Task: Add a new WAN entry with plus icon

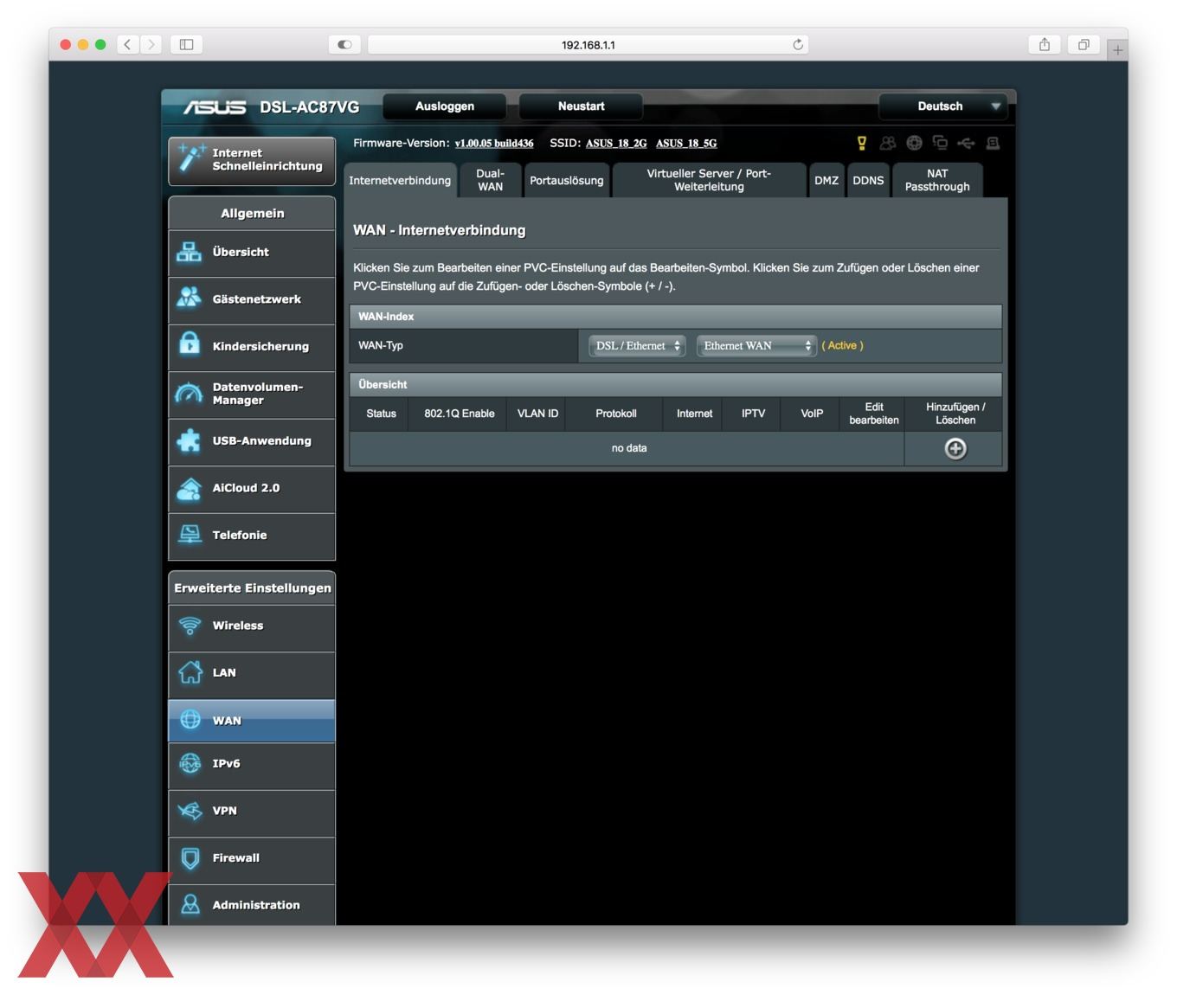Action: (x=955, y=448)
